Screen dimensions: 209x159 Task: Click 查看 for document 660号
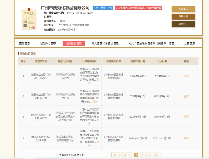coord(186,96)
